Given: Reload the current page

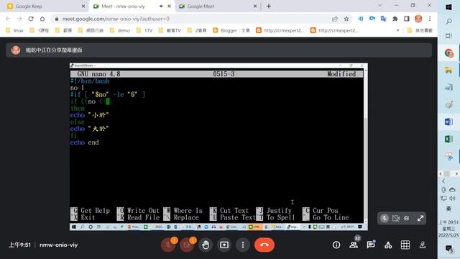Looking at the screenshot, I should tap(31, 19).
